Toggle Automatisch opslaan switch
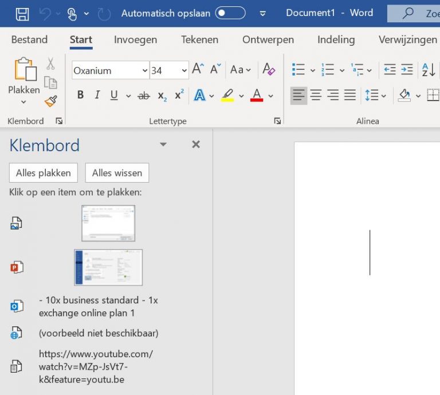440x395 pixels. pyautogui.click(x=230, y=13)
